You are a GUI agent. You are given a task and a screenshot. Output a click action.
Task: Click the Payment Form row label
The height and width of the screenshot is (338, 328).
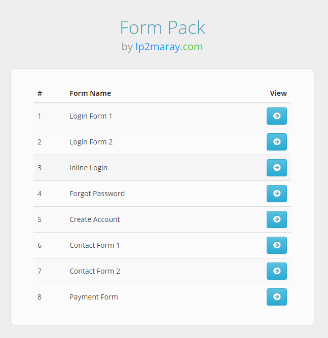[94, 297]
